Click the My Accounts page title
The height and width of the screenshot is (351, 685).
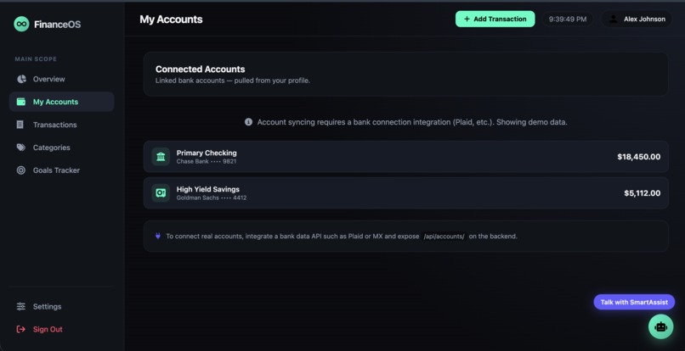pyautogui.click(x=171, y=19)
